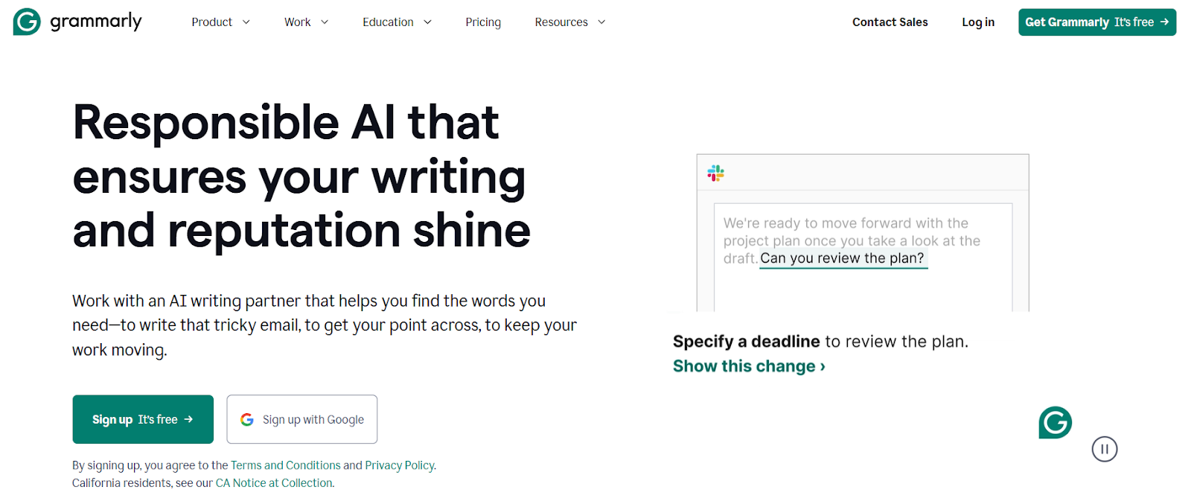Open the Terms and Conditions link

coord(285,465)
